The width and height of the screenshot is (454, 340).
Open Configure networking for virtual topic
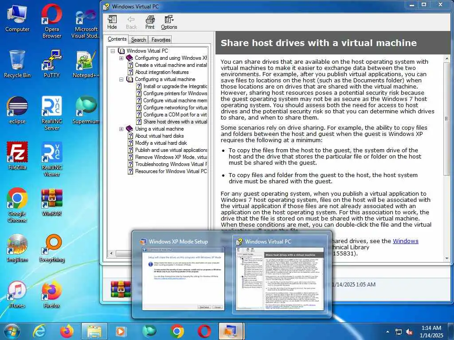(172, 108)
